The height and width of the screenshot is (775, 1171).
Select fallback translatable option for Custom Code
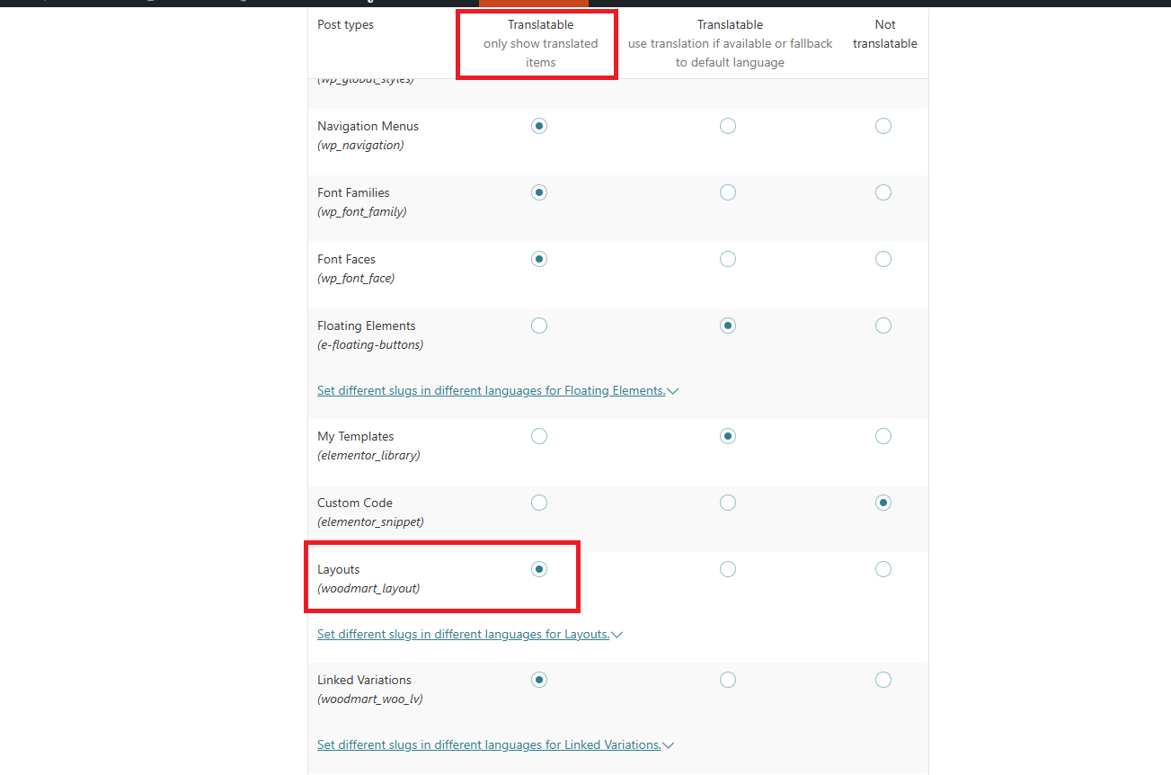tap(728, 503)
